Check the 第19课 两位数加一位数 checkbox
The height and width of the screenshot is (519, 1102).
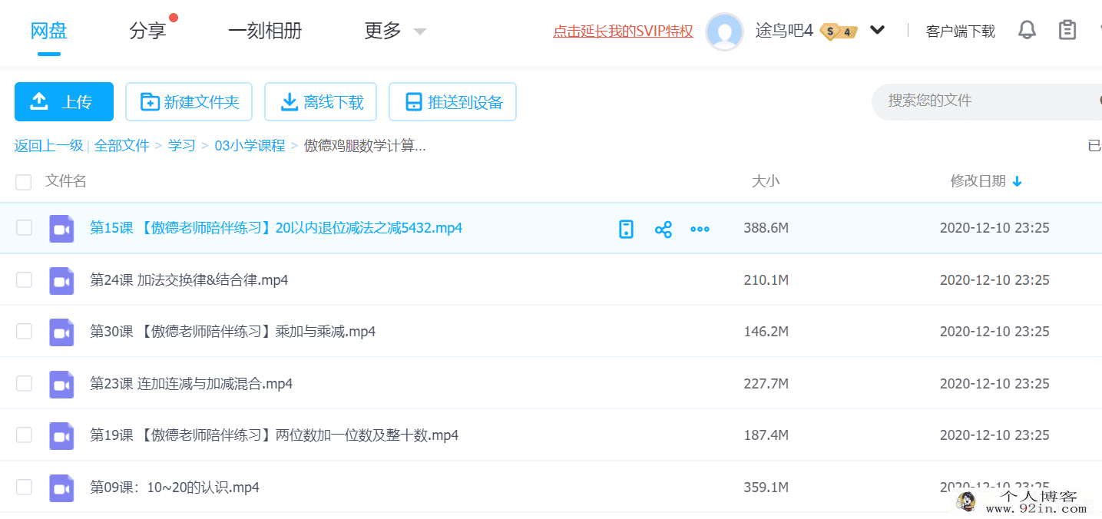[x=24, y=435]
